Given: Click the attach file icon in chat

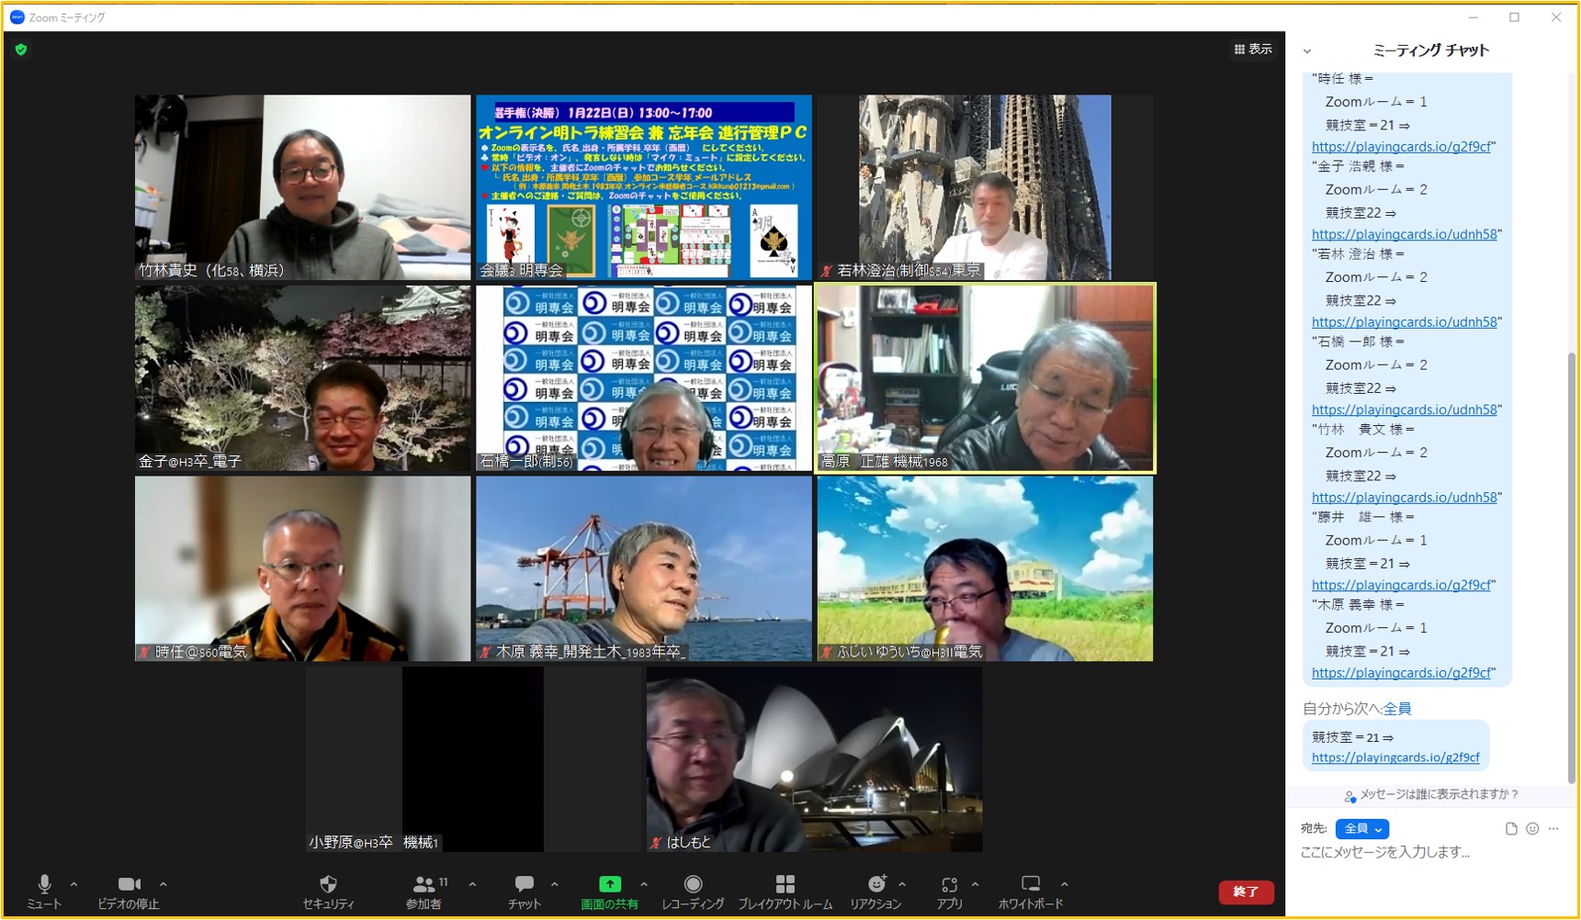Looking at the screenshot, I should point(1511,828).
